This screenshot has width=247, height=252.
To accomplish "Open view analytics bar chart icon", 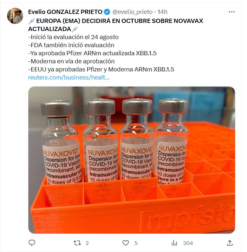I will 174,243.
